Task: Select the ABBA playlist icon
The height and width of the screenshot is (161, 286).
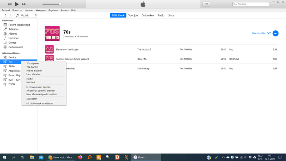Action: (5, 66)
